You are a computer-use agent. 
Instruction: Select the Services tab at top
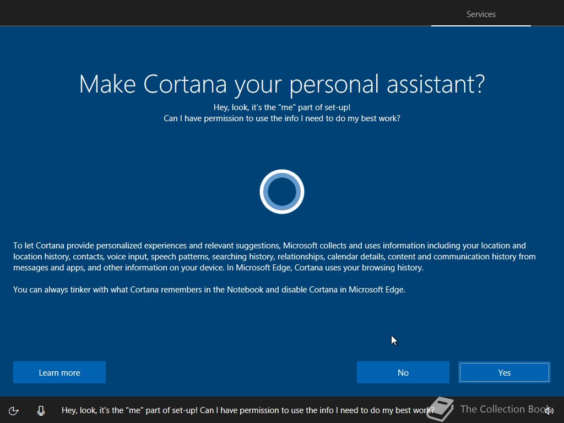(x=481, y=14)
